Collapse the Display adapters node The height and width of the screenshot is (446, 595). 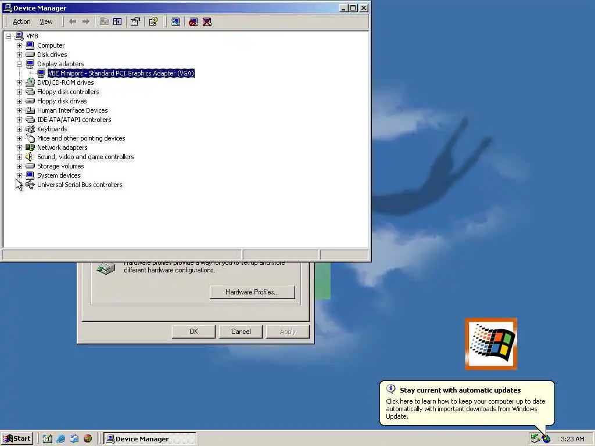point(19,64)
